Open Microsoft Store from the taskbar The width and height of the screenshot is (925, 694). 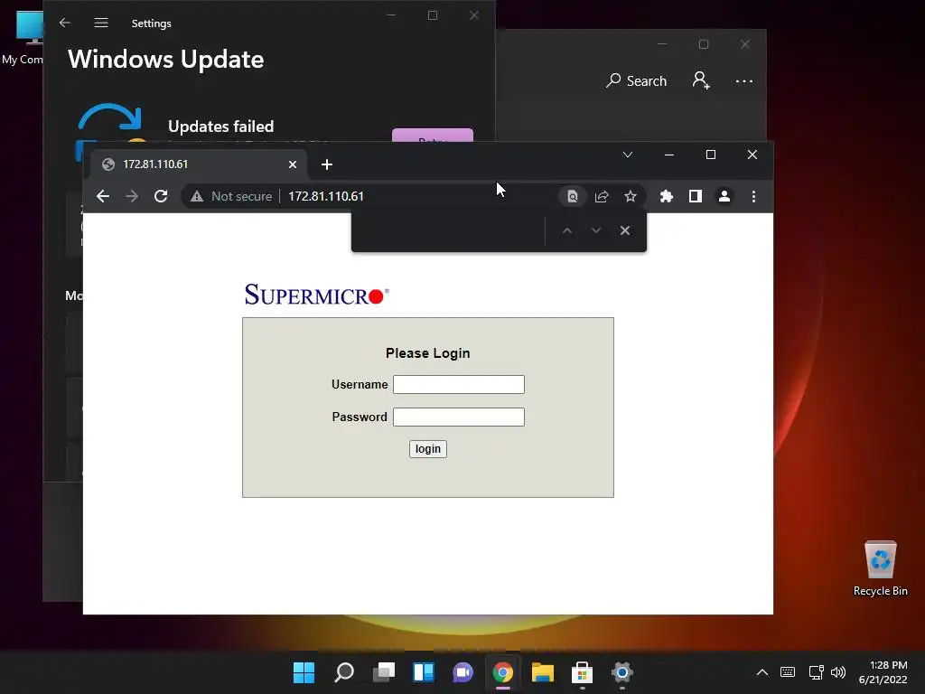[583, 672]
